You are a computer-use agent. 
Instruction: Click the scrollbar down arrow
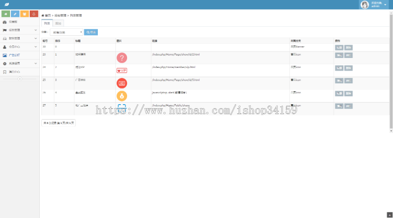click(x=391, y=131)
